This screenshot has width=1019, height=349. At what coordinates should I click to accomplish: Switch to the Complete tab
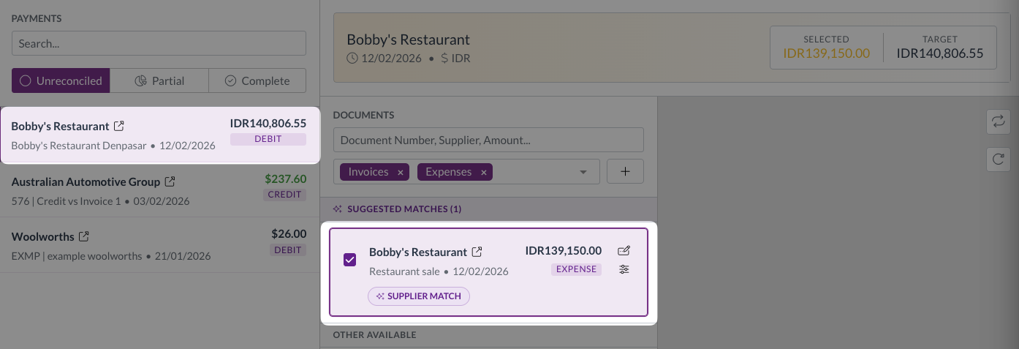[x=257, y=81]
